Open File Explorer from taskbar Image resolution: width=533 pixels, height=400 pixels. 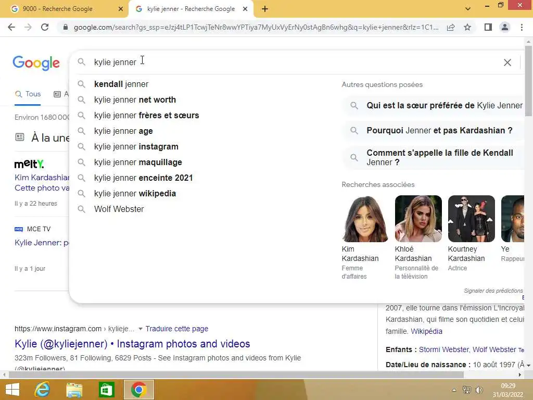pyautogui.click(x=74, y=390)
